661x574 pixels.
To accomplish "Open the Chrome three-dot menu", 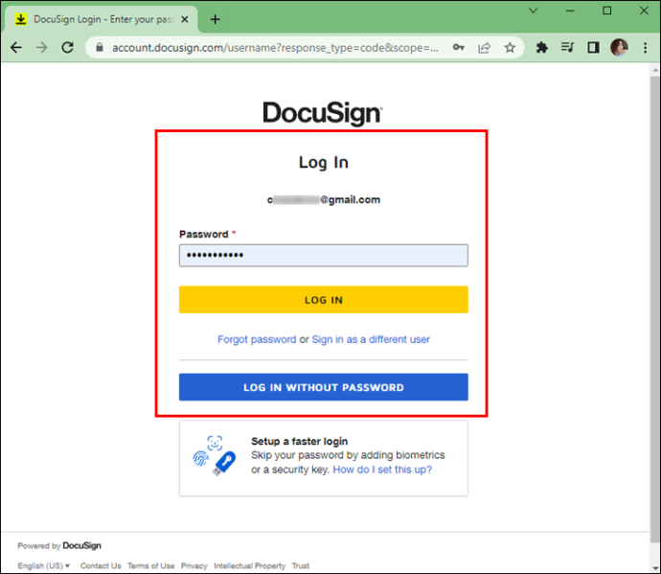I will 645,48.
